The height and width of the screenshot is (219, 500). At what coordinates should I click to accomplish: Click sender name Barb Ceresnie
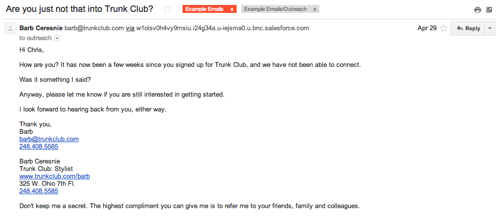coord(41,28)
